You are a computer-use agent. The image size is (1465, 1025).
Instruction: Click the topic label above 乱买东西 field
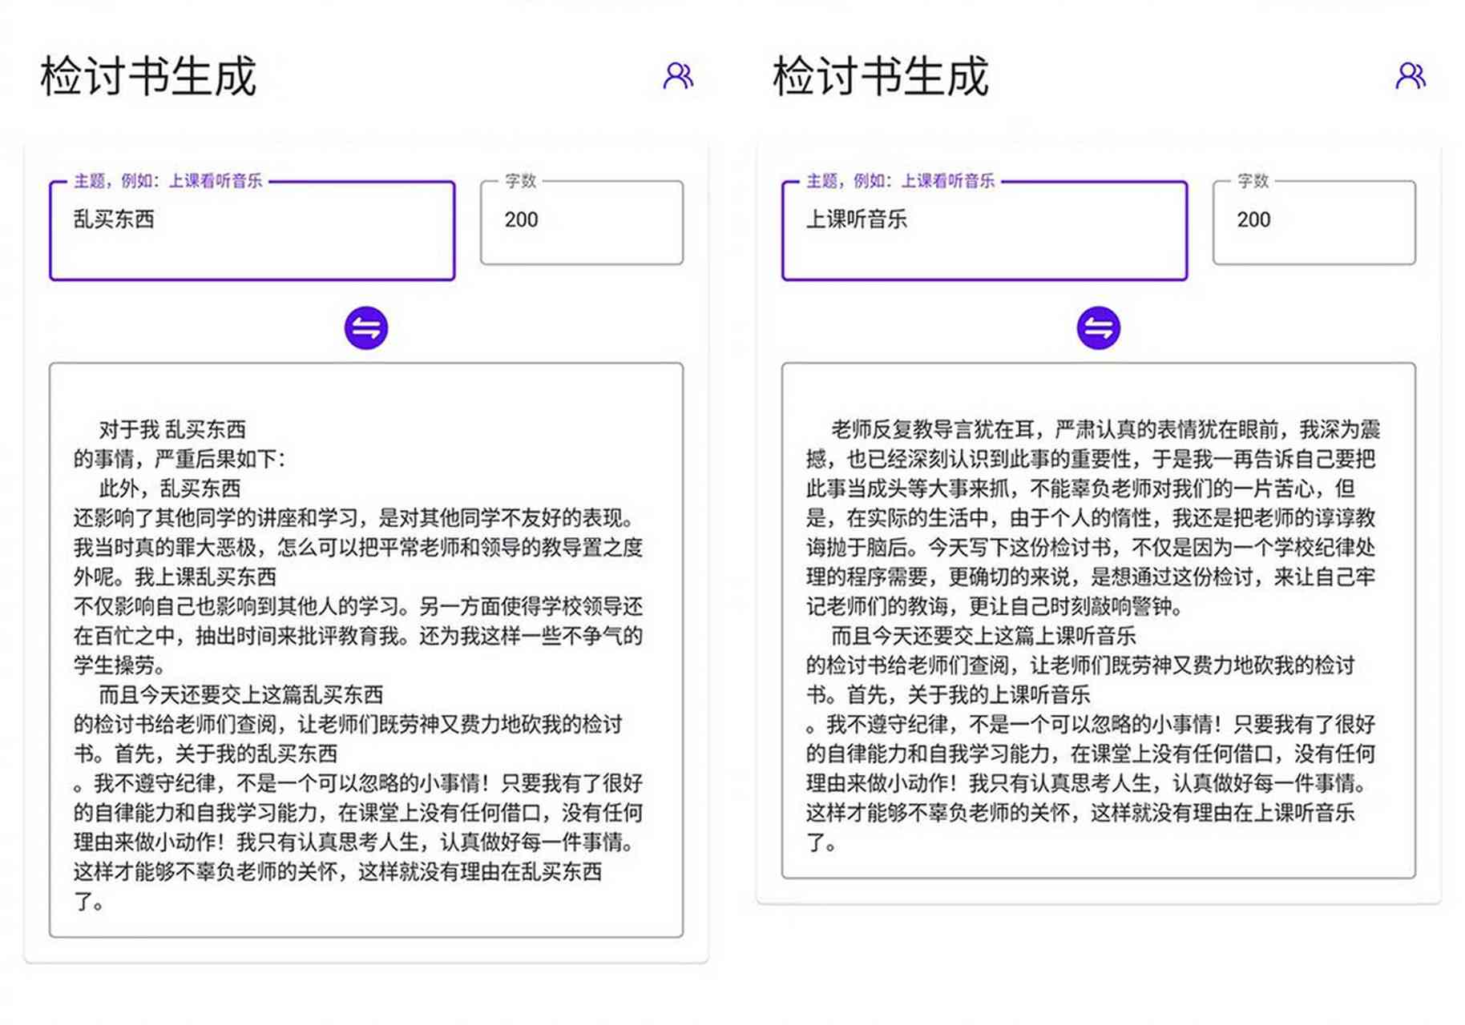pyautogui.click(x=167, y=181)
